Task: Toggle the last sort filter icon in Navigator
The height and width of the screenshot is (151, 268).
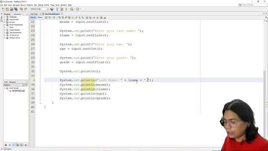Action: (x=26, y=145)
